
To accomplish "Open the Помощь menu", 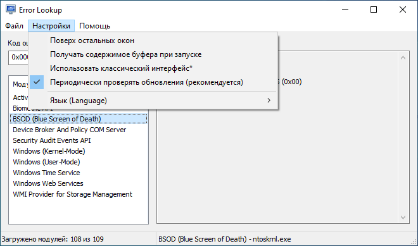I will click(x=94, y=26).
